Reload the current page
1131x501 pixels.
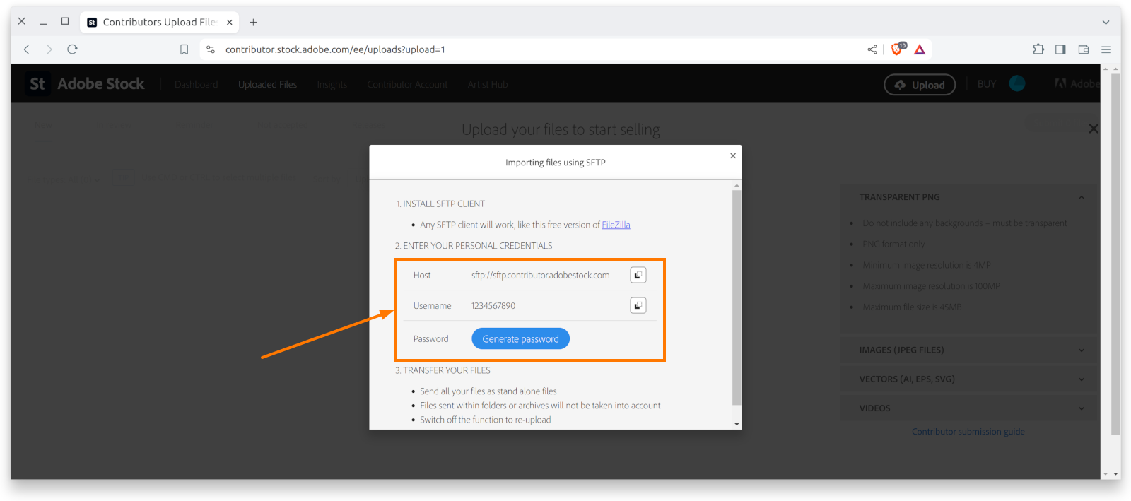[72, 49]
